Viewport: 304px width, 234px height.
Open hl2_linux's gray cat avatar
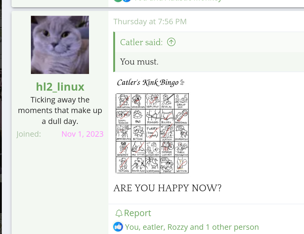tap(60, 45)
